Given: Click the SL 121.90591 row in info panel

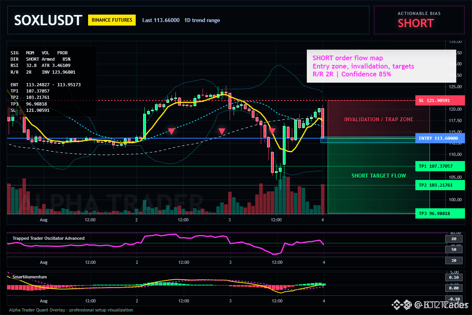Looking at the screenshot, I should click(30, 110).
